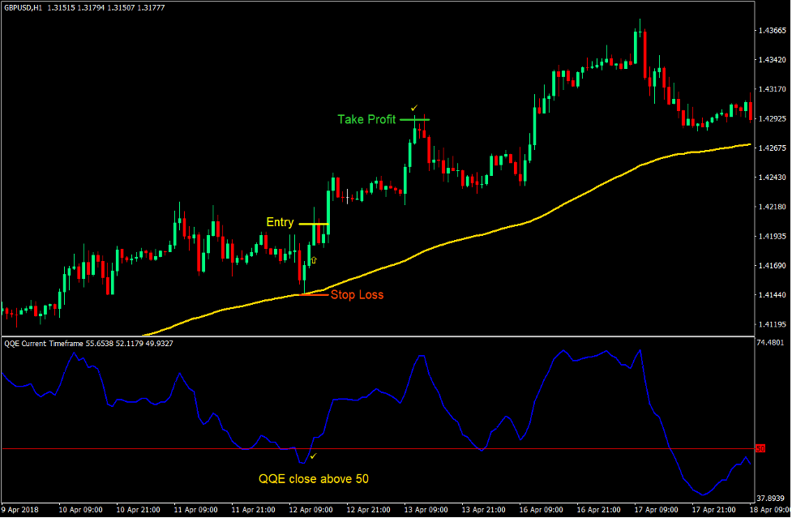Click the 37.8939 indicator scale value
The image size is (792, 518).
pos(770,499)
